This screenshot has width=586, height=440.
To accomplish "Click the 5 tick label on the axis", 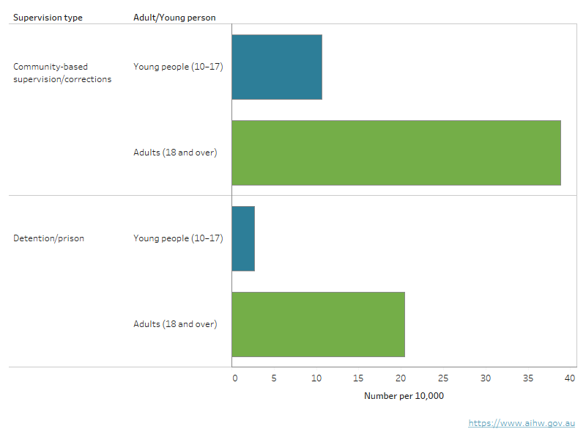I will tap(274, 378).
